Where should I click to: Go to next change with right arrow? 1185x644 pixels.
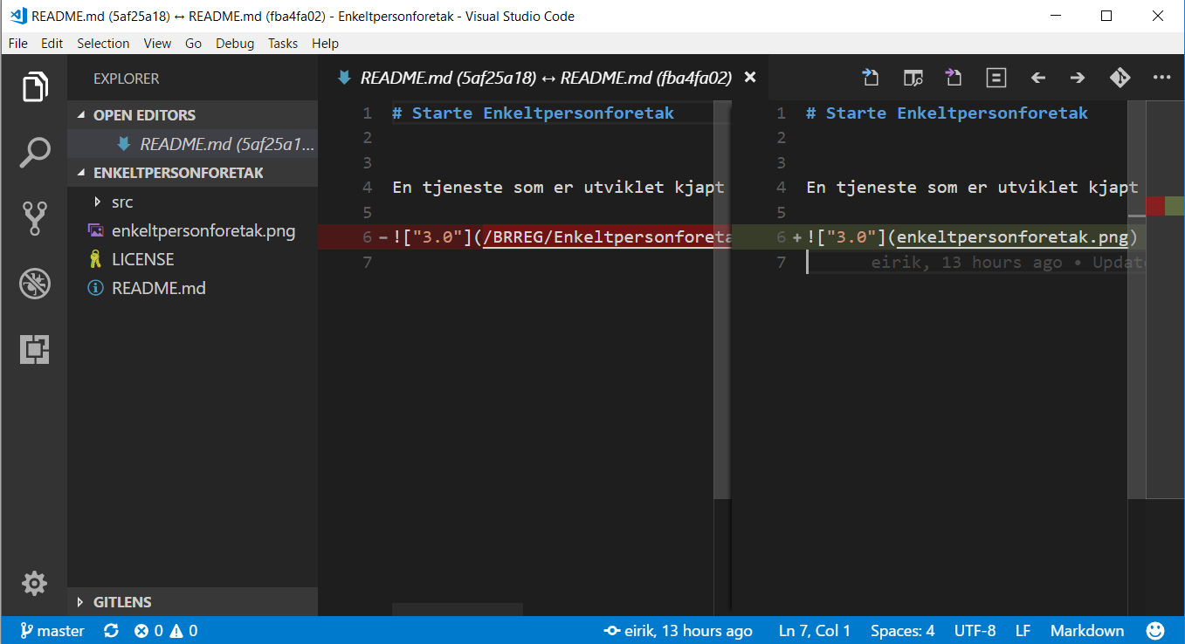tap(1078, 78)
